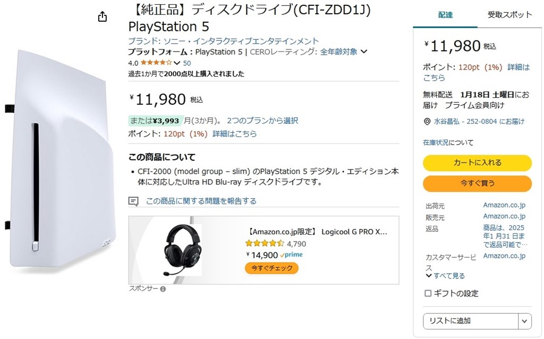This screenshot has height=339, width=544.
Task: Select the 配達 tab
Action: (445, 15)
